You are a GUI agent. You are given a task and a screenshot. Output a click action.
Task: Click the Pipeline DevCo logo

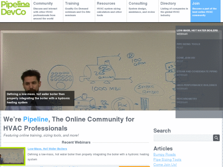pos(15,8)
